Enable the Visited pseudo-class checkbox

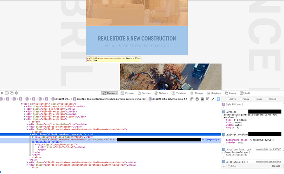(268, 99)
